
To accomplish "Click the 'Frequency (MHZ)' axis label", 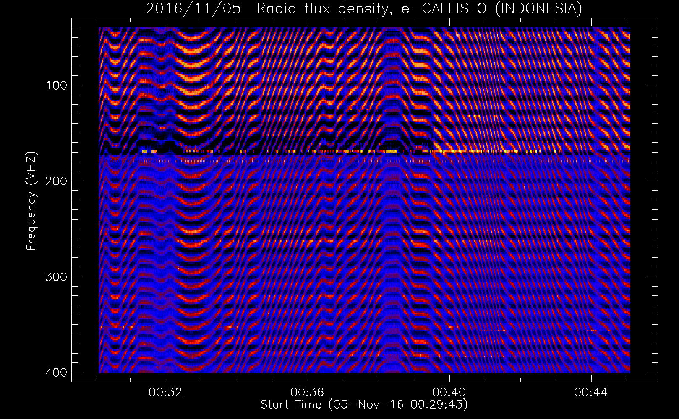I will coord(31,201).
